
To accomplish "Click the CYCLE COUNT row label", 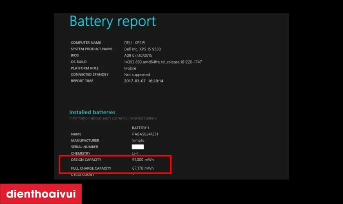I will pyautogui.click(x=82, y=175).
